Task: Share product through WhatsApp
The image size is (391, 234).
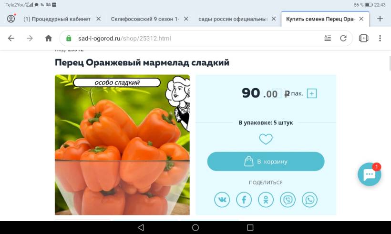Action: click(309, 200)
